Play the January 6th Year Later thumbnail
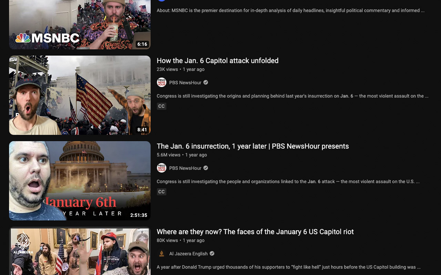Screen dimensions: 441x275 [80, 181]
